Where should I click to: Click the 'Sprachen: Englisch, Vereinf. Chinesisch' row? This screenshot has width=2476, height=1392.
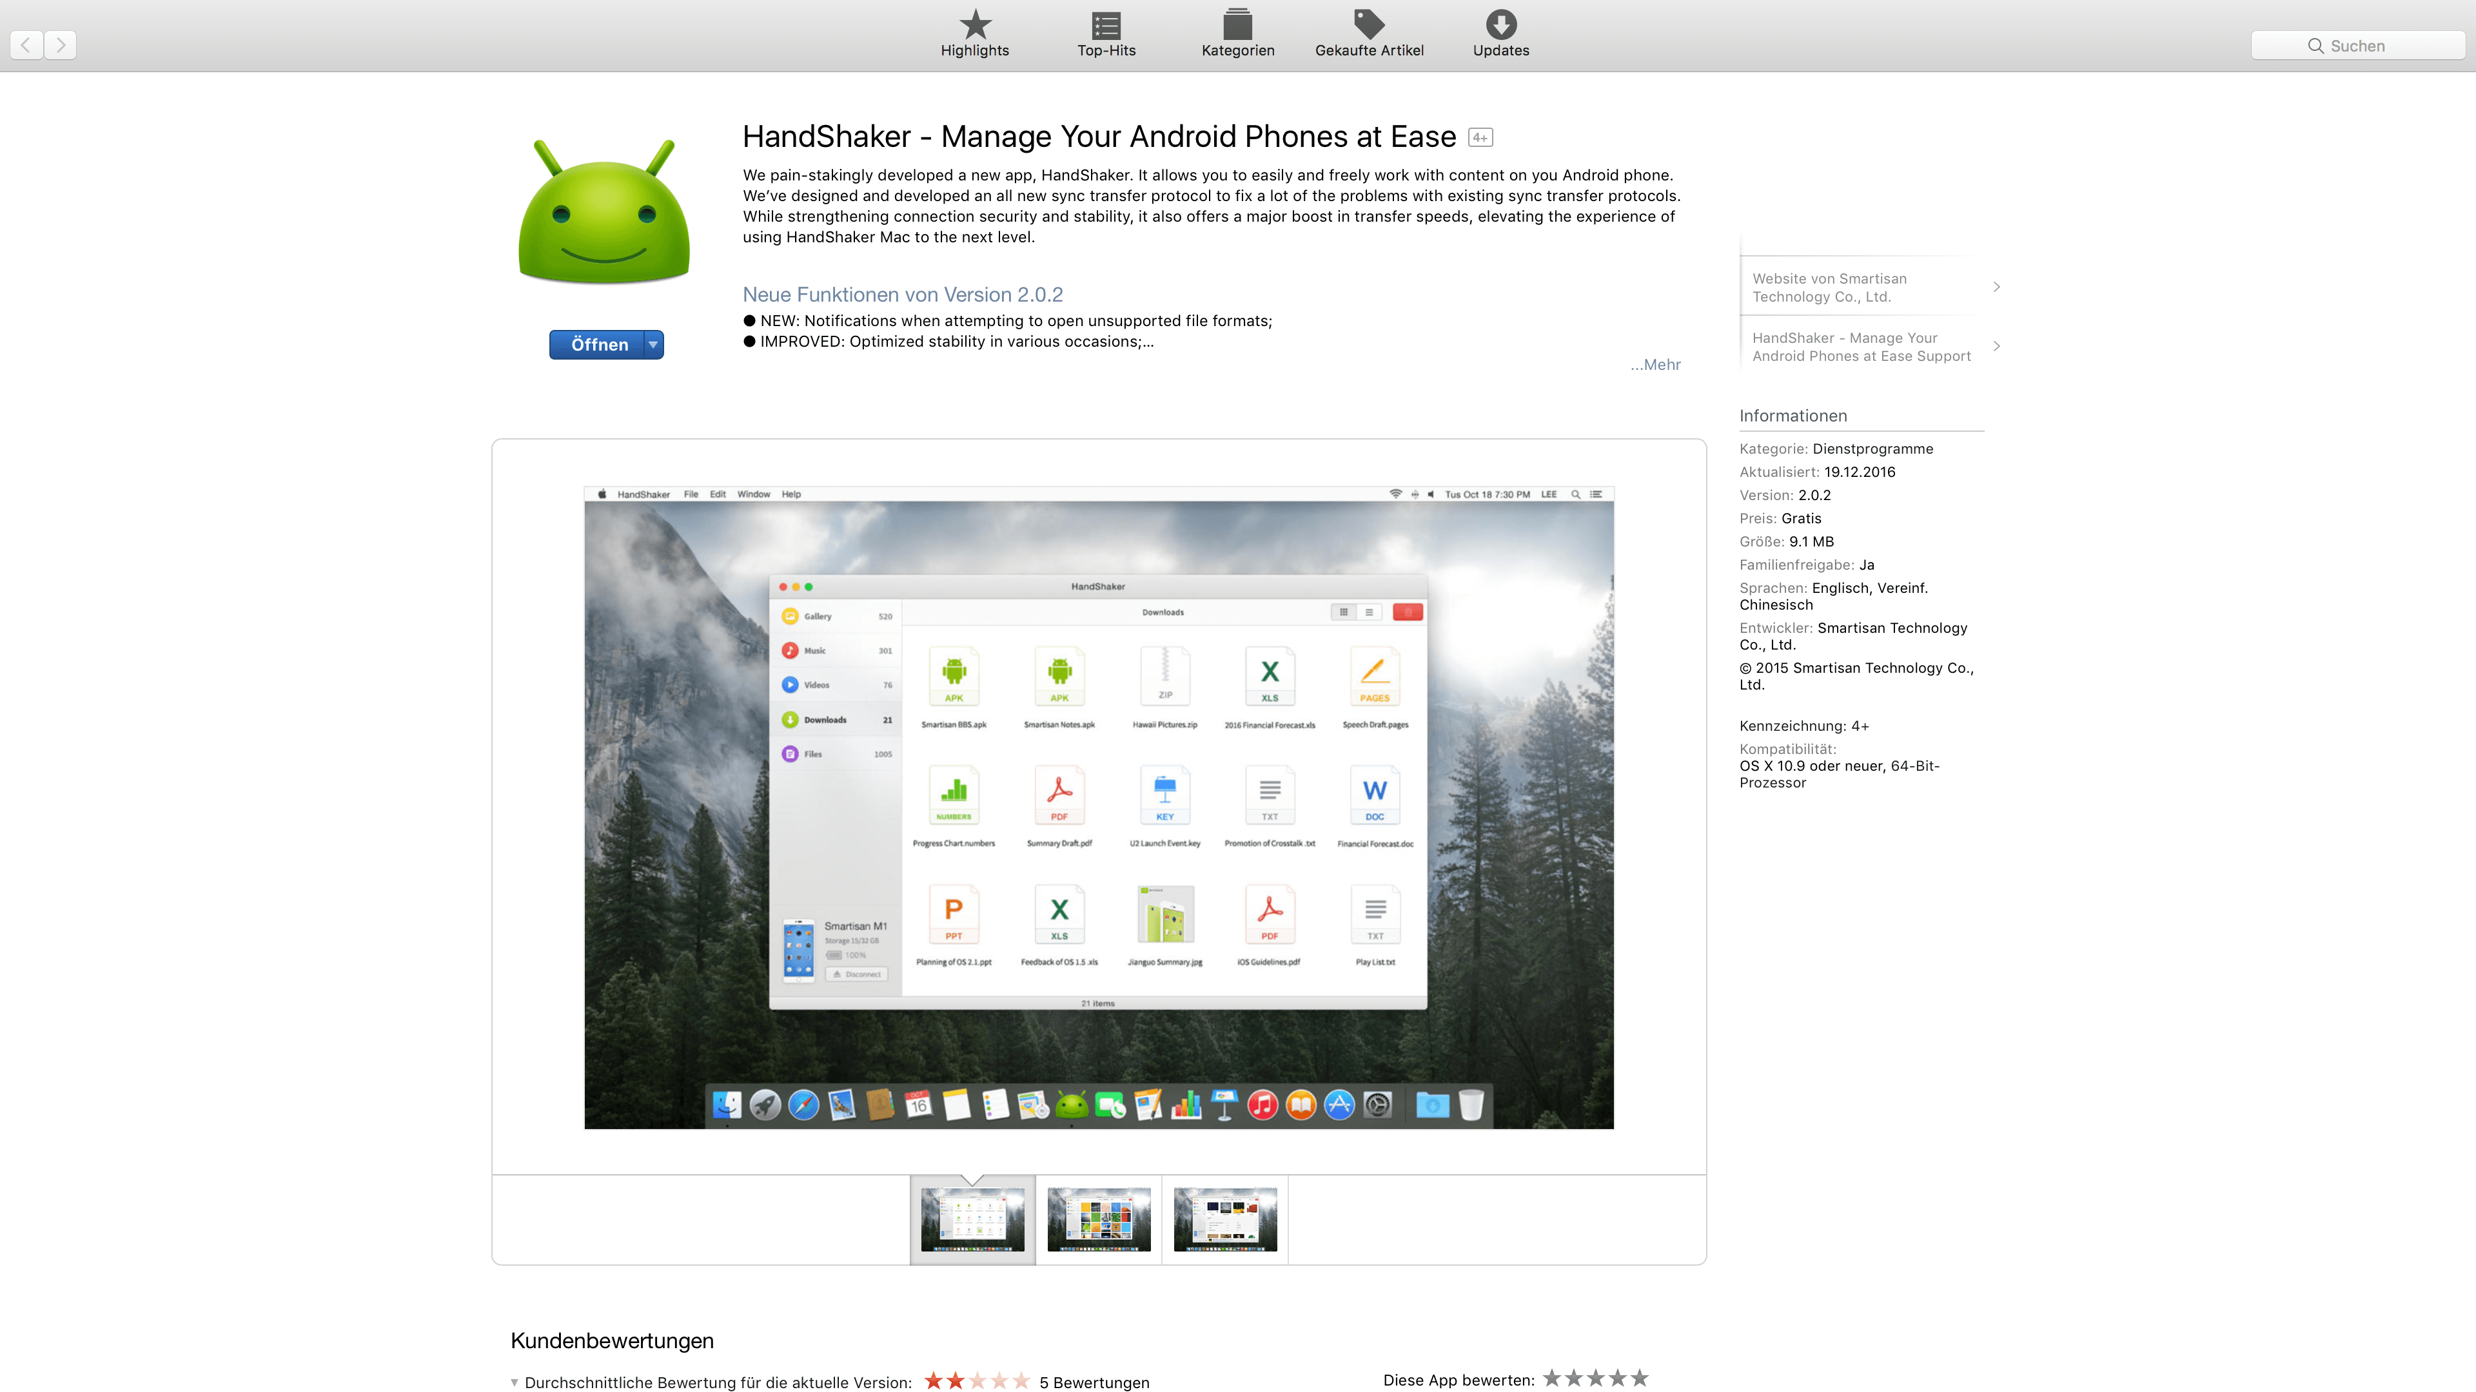[x=1833, y=597]
